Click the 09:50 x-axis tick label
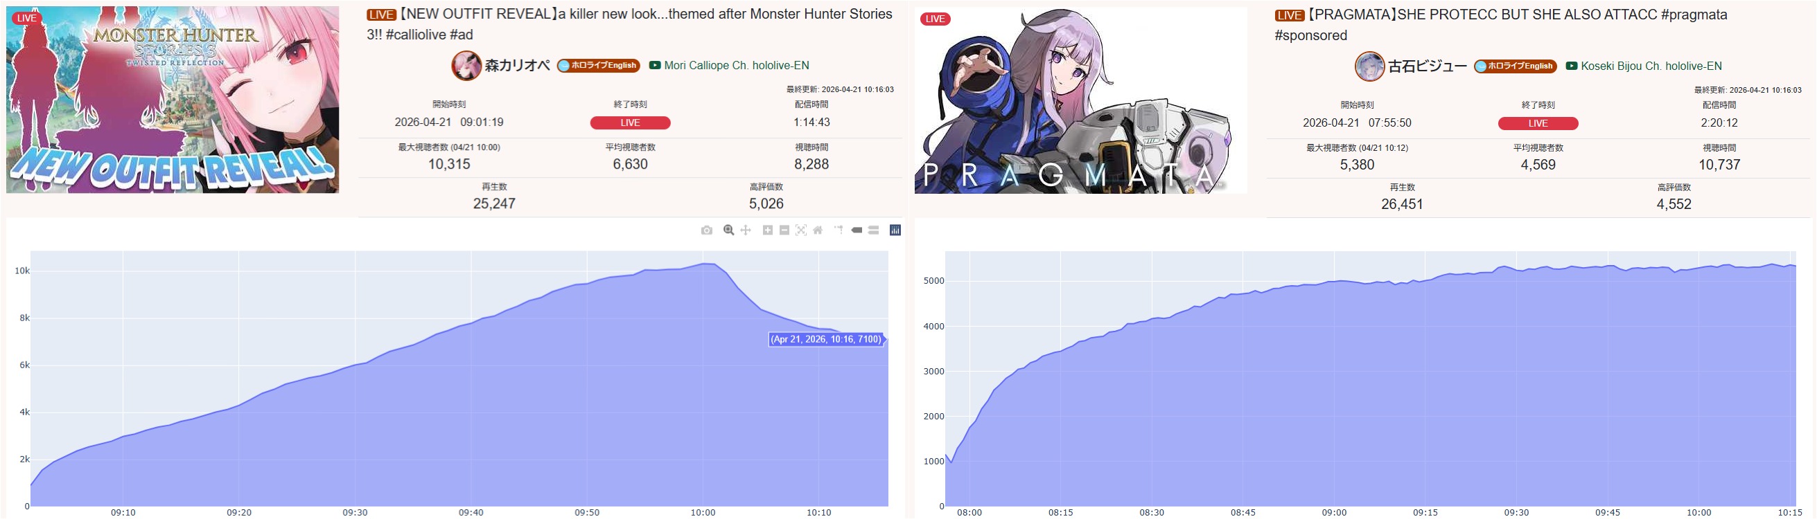This screenshot has height=519, width=1817. pyautogui.click(x=587, y=513)
